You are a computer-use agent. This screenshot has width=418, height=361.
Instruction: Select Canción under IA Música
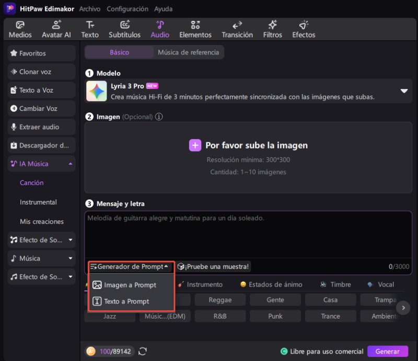point(32,183)
